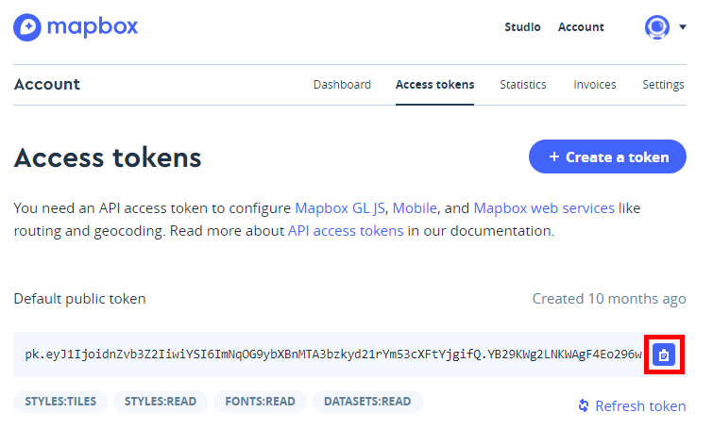Open Studio in the top navigation
Screen dimensions: 713x429
[x=522, y=27]
